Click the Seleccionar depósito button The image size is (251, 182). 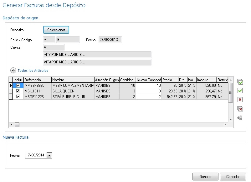coord(56,30)
